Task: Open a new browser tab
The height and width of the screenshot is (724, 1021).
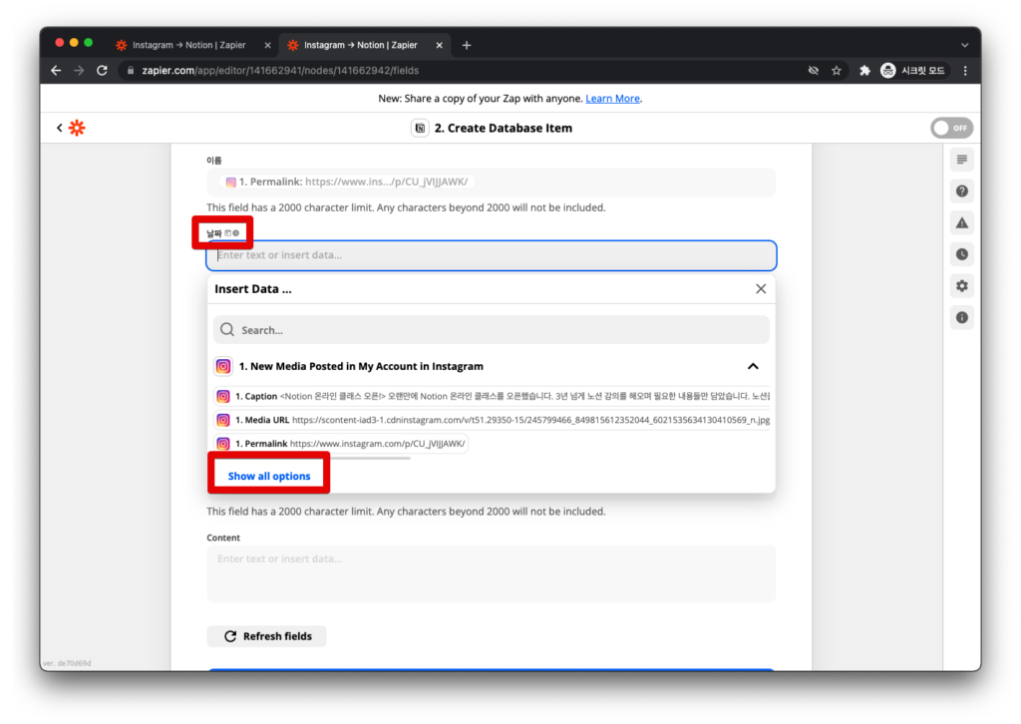Action: [x=467, y=45]
